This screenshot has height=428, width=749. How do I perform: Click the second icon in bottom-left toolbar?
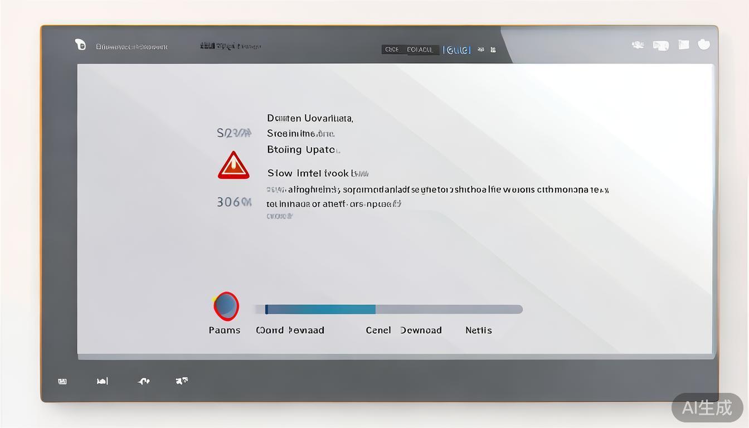(103, 381)
